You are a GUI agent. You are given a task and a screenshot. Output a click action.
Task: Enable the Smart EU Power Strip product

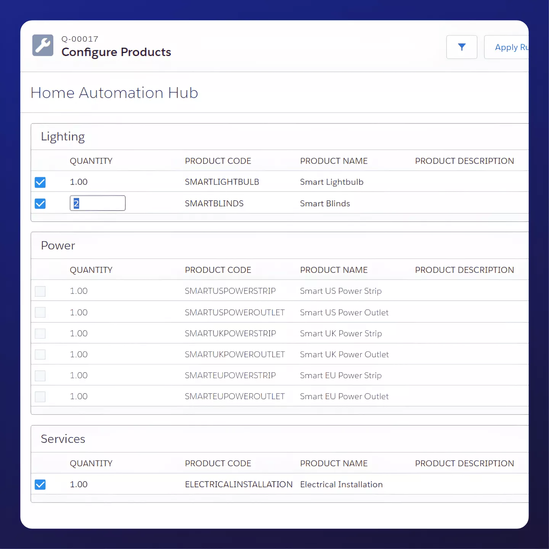tap(40, 375)
